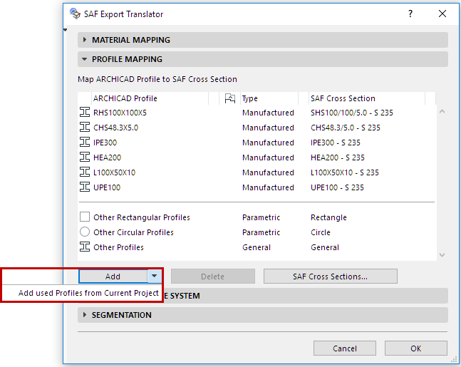Choose Add used Profiles from Current Project

tap(88, 293)
